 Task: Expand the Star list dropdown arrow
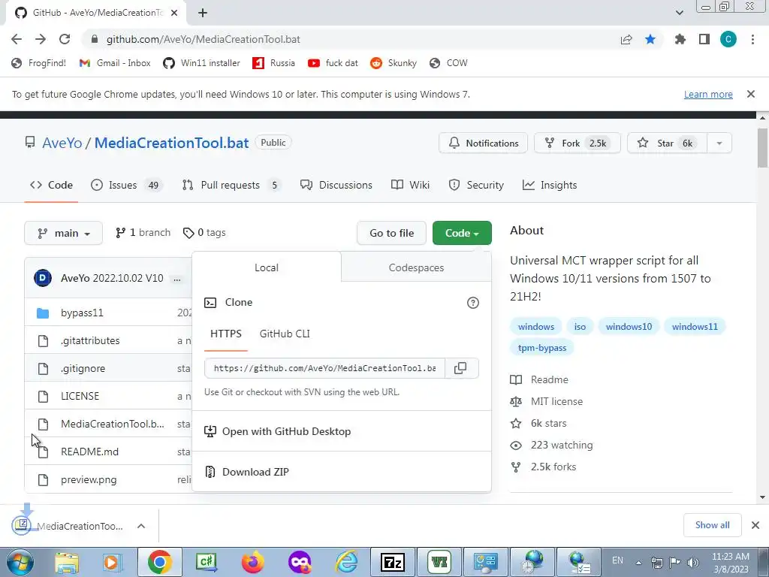coord(719,143)
